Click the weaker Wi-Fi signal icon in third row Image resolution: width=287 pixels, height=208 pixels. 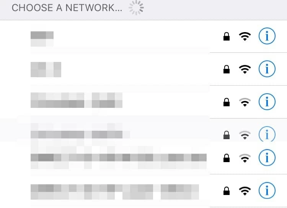(245, 102)
